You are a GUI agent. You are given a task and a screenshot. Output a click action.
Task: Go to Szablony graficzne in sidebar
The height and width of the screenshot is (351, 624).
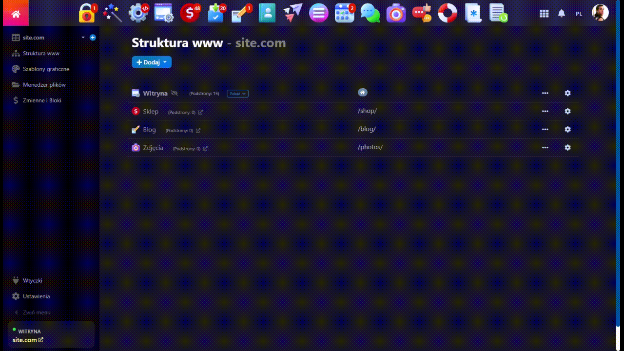[46, 69]
